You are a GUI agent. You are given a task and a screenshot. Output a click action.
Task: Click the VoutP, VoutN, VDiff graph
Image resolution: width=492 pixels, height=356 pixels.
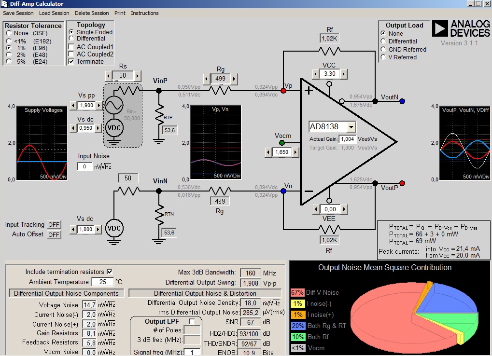pos(464,143)
